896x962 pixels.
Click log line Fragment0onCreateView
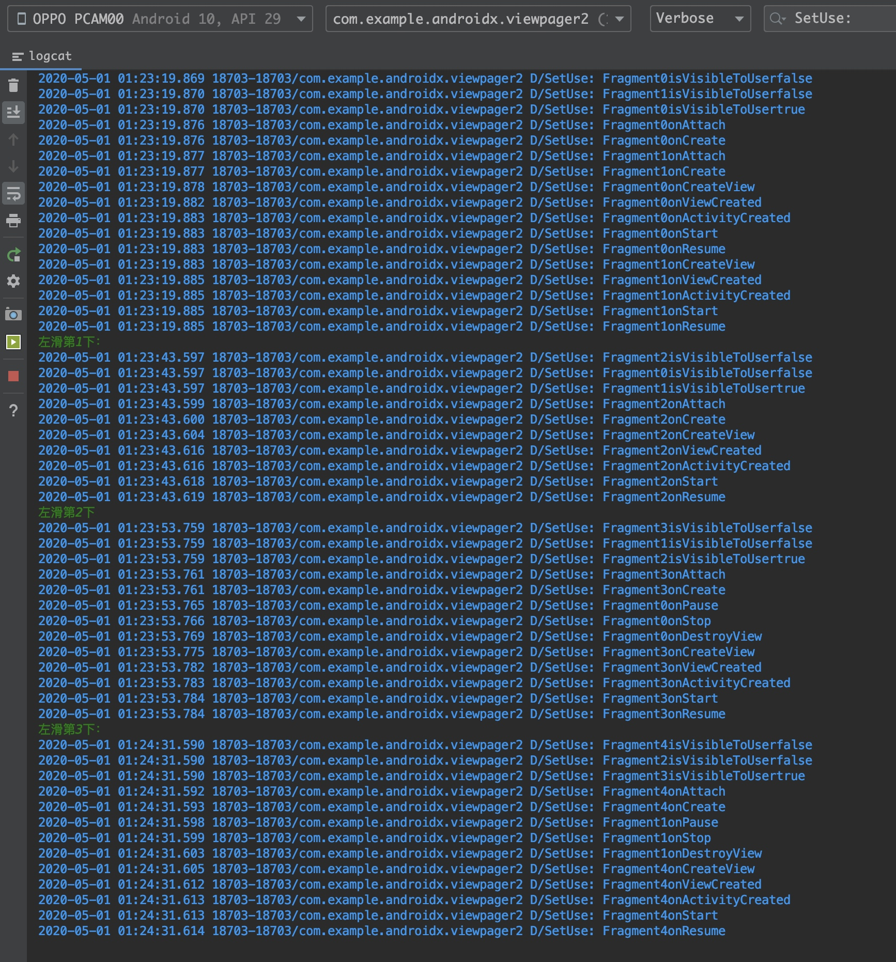coord(396,187)
